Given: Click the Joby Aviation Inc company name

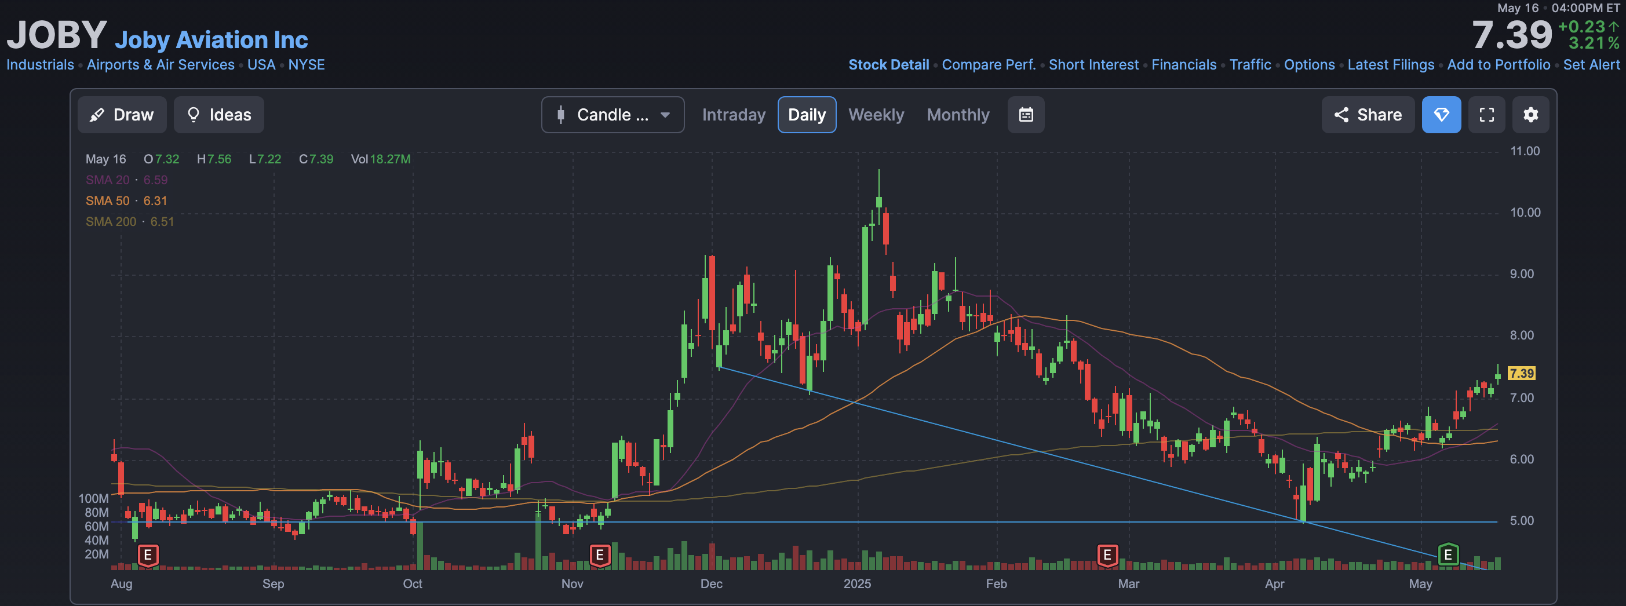Looking at the screenshot, I should pos(211,40).
